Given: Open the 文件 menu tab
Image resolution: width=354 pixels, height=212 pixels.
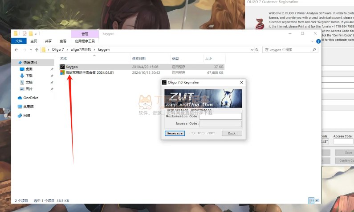Looking at the screenshot, I should pyautogui.click(x=19, y=40).
